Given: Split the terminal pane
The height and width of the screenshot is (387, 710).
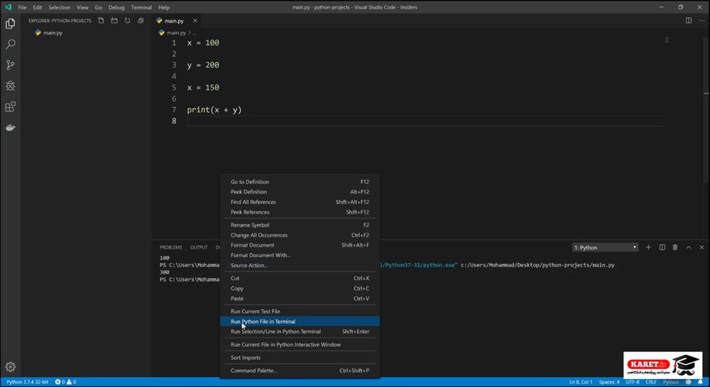Looking at the screenshot, I should pyautogui.click(x=662, y=247).
